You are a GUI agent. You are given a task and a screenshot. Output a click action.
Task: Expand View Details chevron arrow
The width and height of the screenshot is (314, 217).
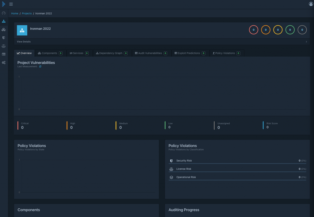[x=306, y=42]
